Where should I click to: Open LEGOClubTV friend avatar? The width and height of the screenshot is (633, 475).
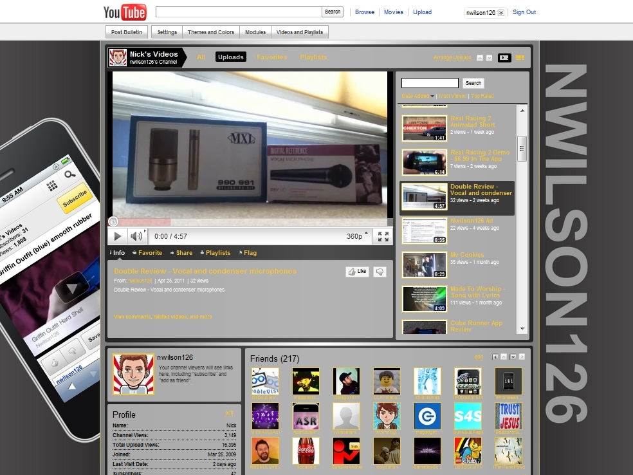coord(468,451)
